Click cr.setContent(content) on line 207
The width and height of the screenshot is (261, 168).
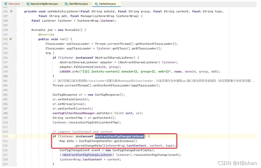(x=73, y=108)
